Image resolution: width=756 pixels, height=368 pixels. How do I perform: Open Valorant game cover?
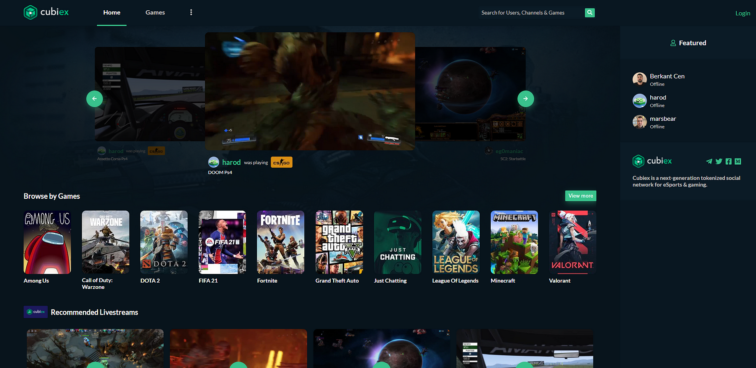[573, 242]
